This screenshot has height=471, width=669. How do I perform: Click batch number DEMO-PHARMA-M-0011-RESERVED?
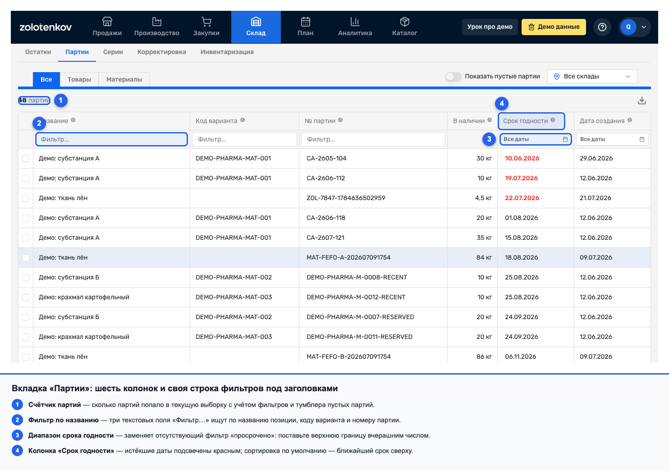359,337
